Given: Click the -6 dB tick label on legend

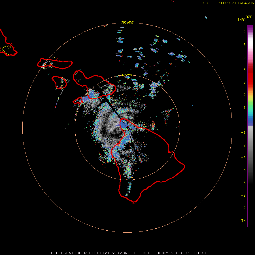Looking at the screenshot, I should (243, 195).
